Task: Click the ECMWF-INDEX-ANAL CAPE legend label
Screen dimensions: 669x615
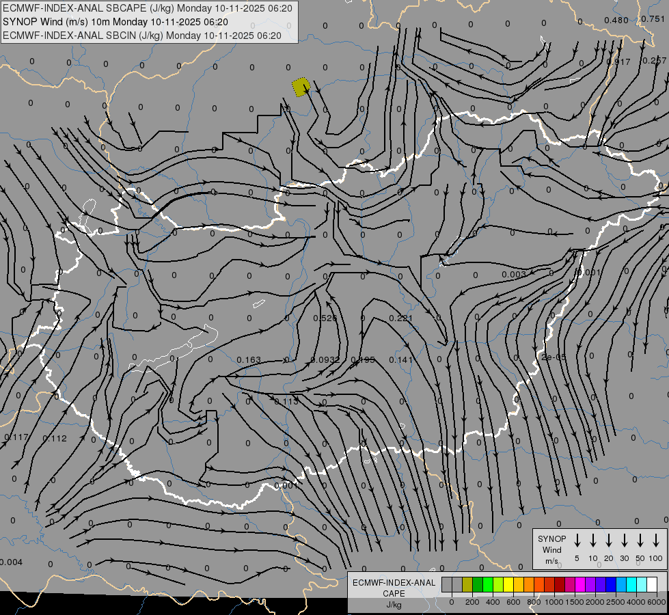Action: coord(394,588)
